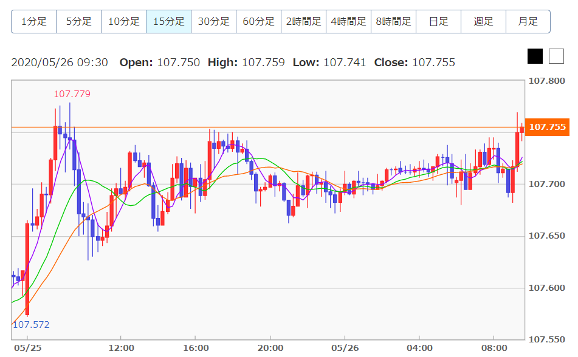Click the 12:00 time axis label

[x=122, y=348]
